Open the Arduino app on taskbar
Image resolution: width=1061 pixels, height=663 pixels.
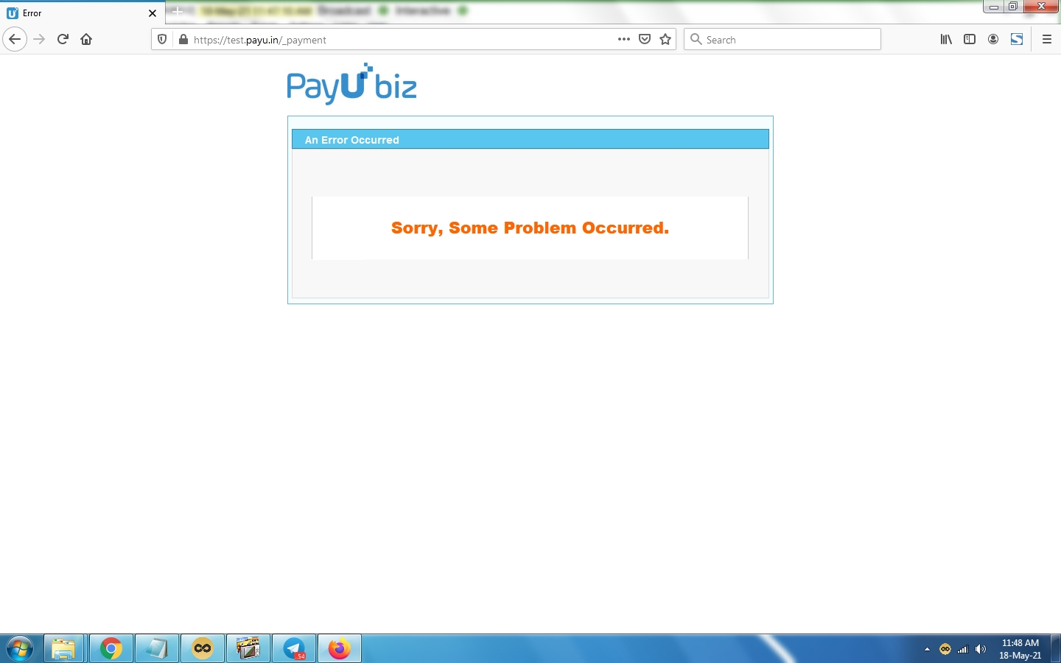coord(203,648)
